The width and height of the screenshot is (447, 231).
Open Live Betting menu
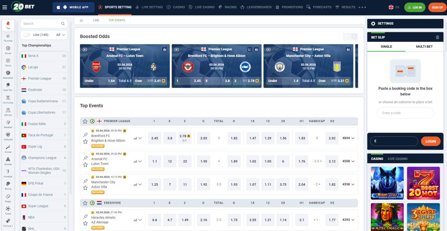coord(149,7)
